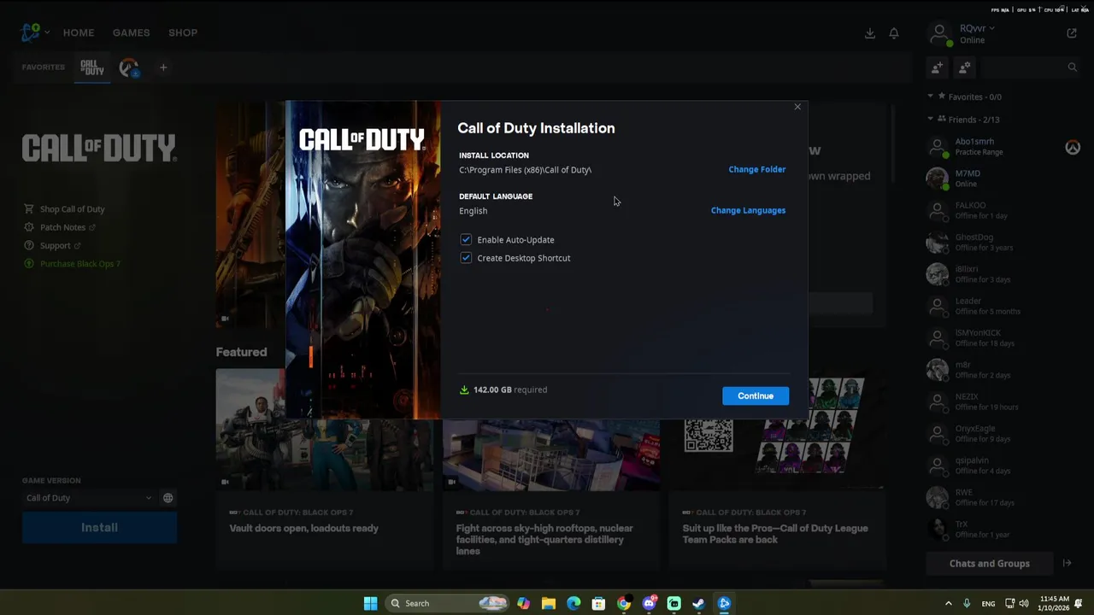Expand the Battle.net logo dropdown arrow
The image size is (1094, 615).
(x=47, y=32)
